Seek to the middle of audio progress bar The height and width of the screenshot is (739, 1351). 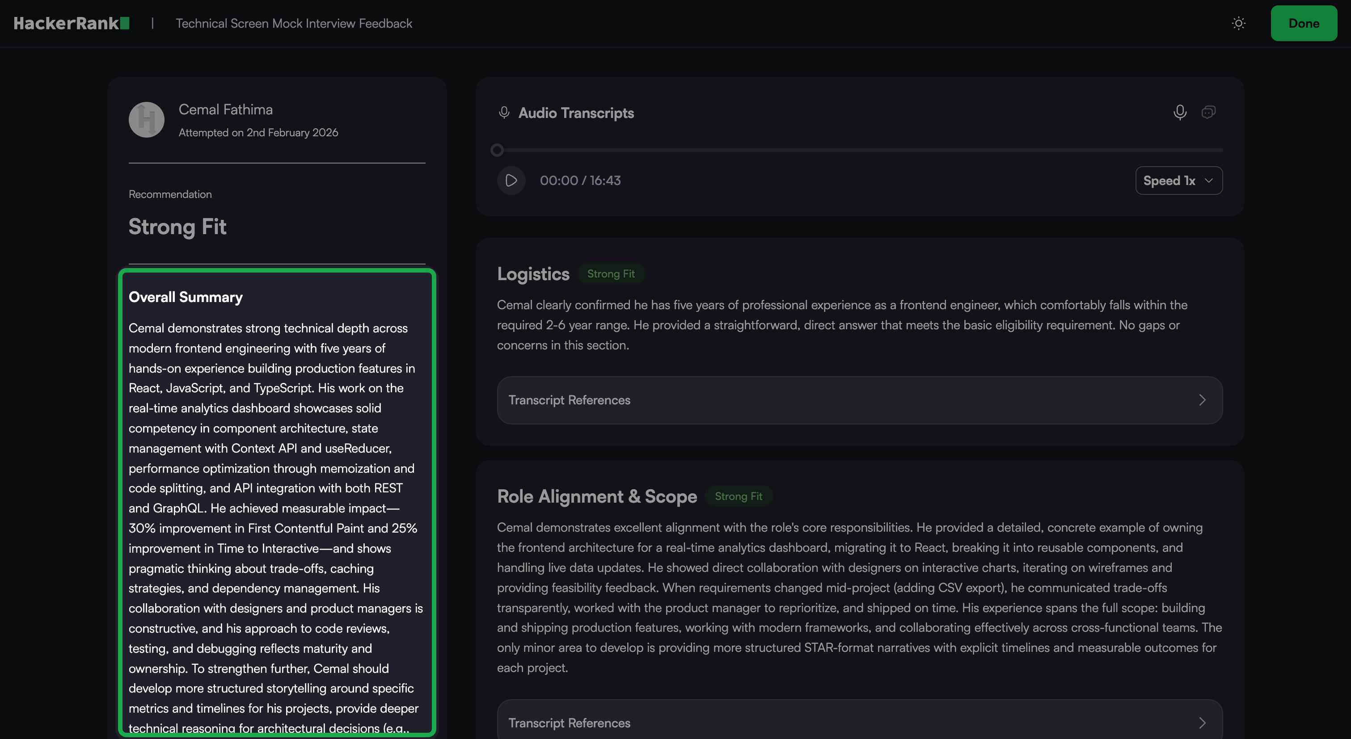tap(860, 151)
